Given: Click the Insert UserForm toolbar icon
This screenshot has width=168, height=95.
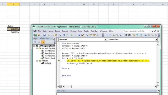Looking at the screenshot, I should 39,35.
